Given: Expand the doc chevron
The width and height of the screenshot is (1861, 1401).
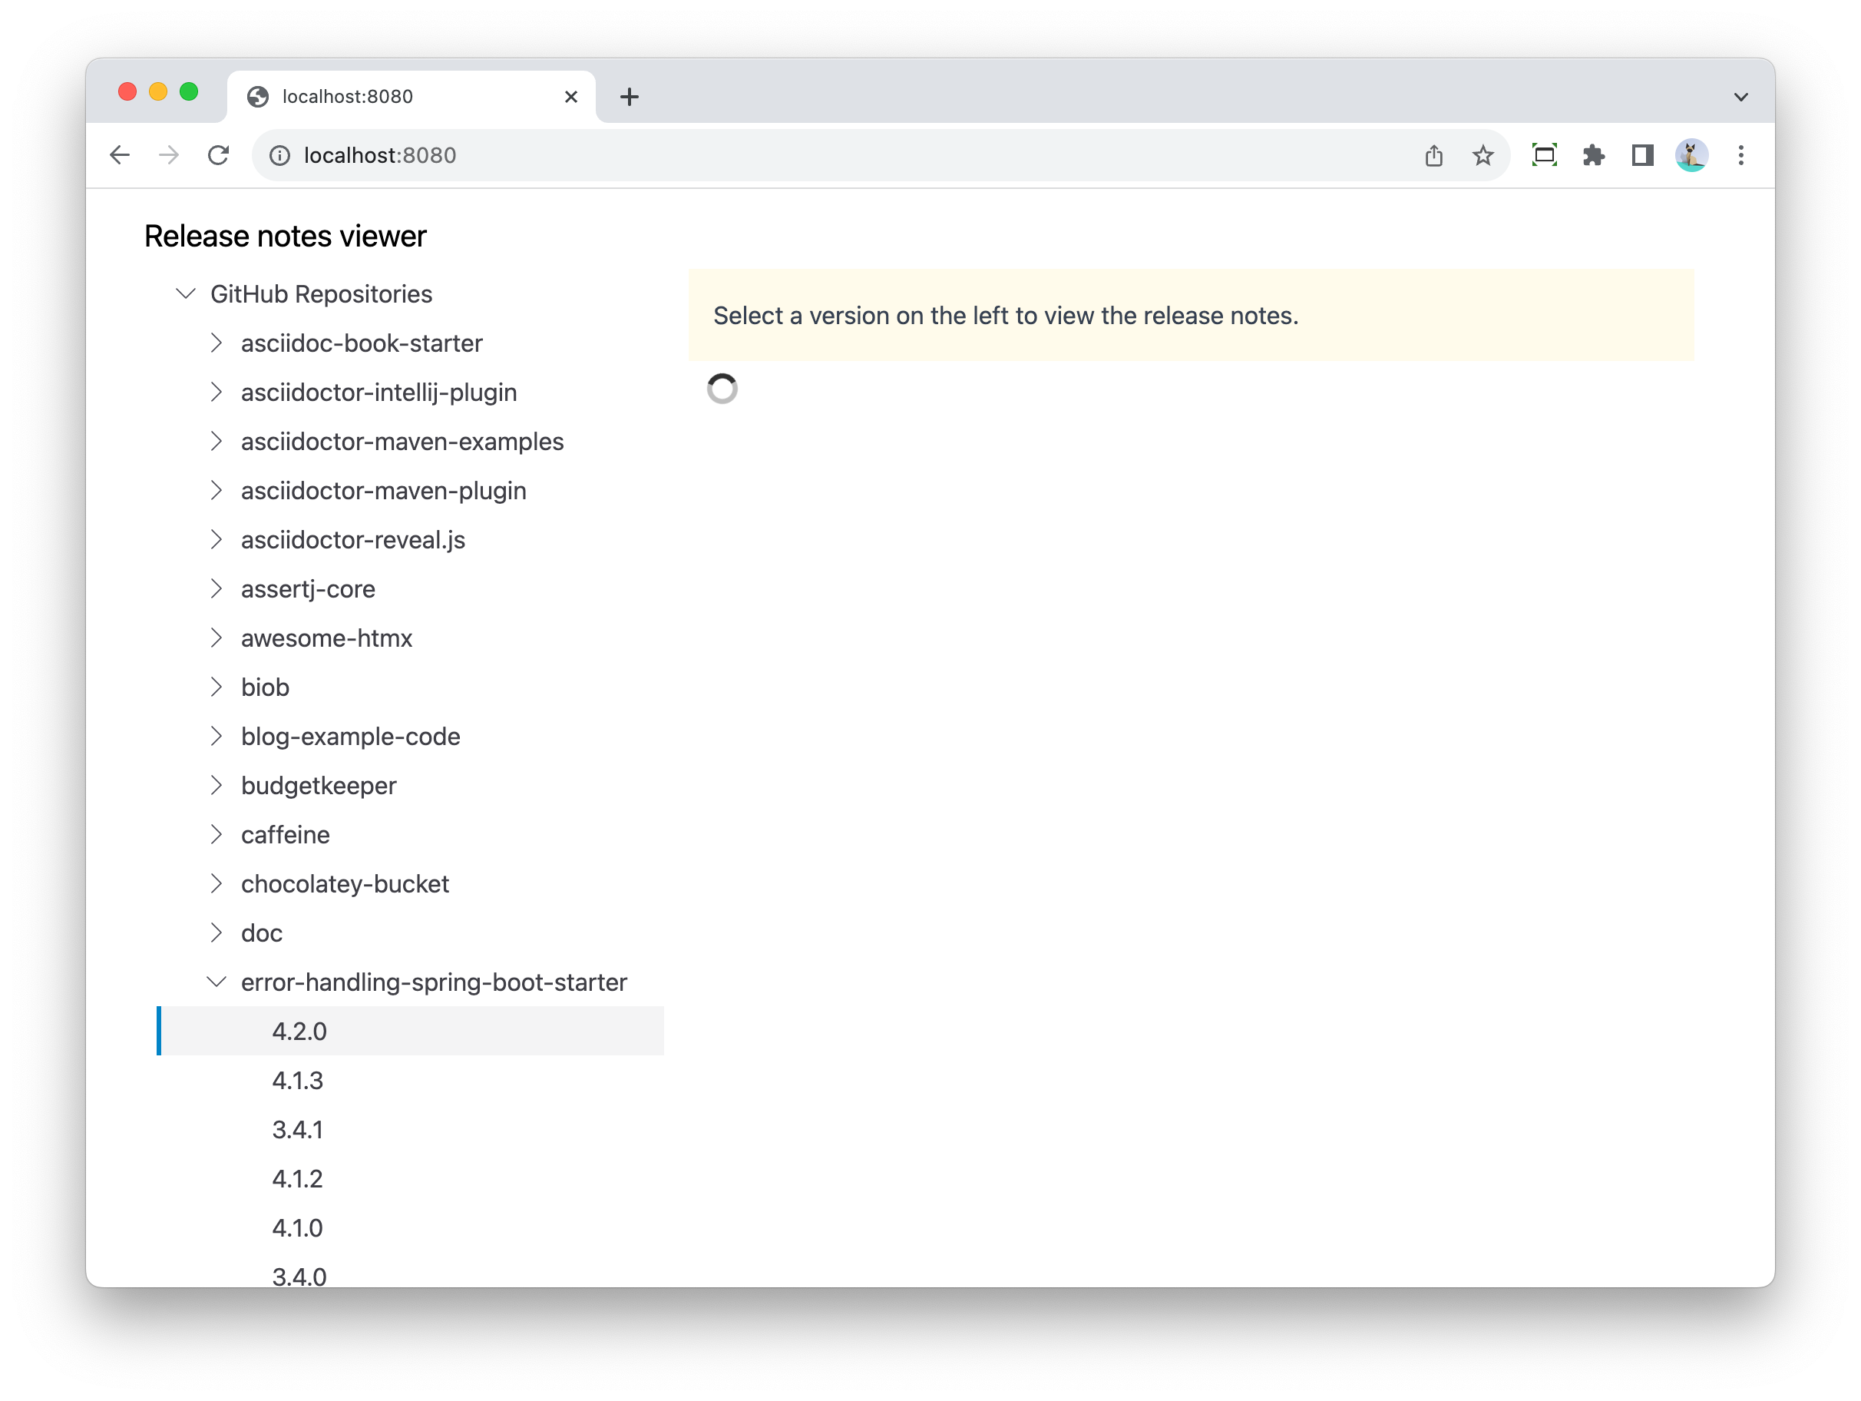Looking at the screenshot, I should coord(217,933).
